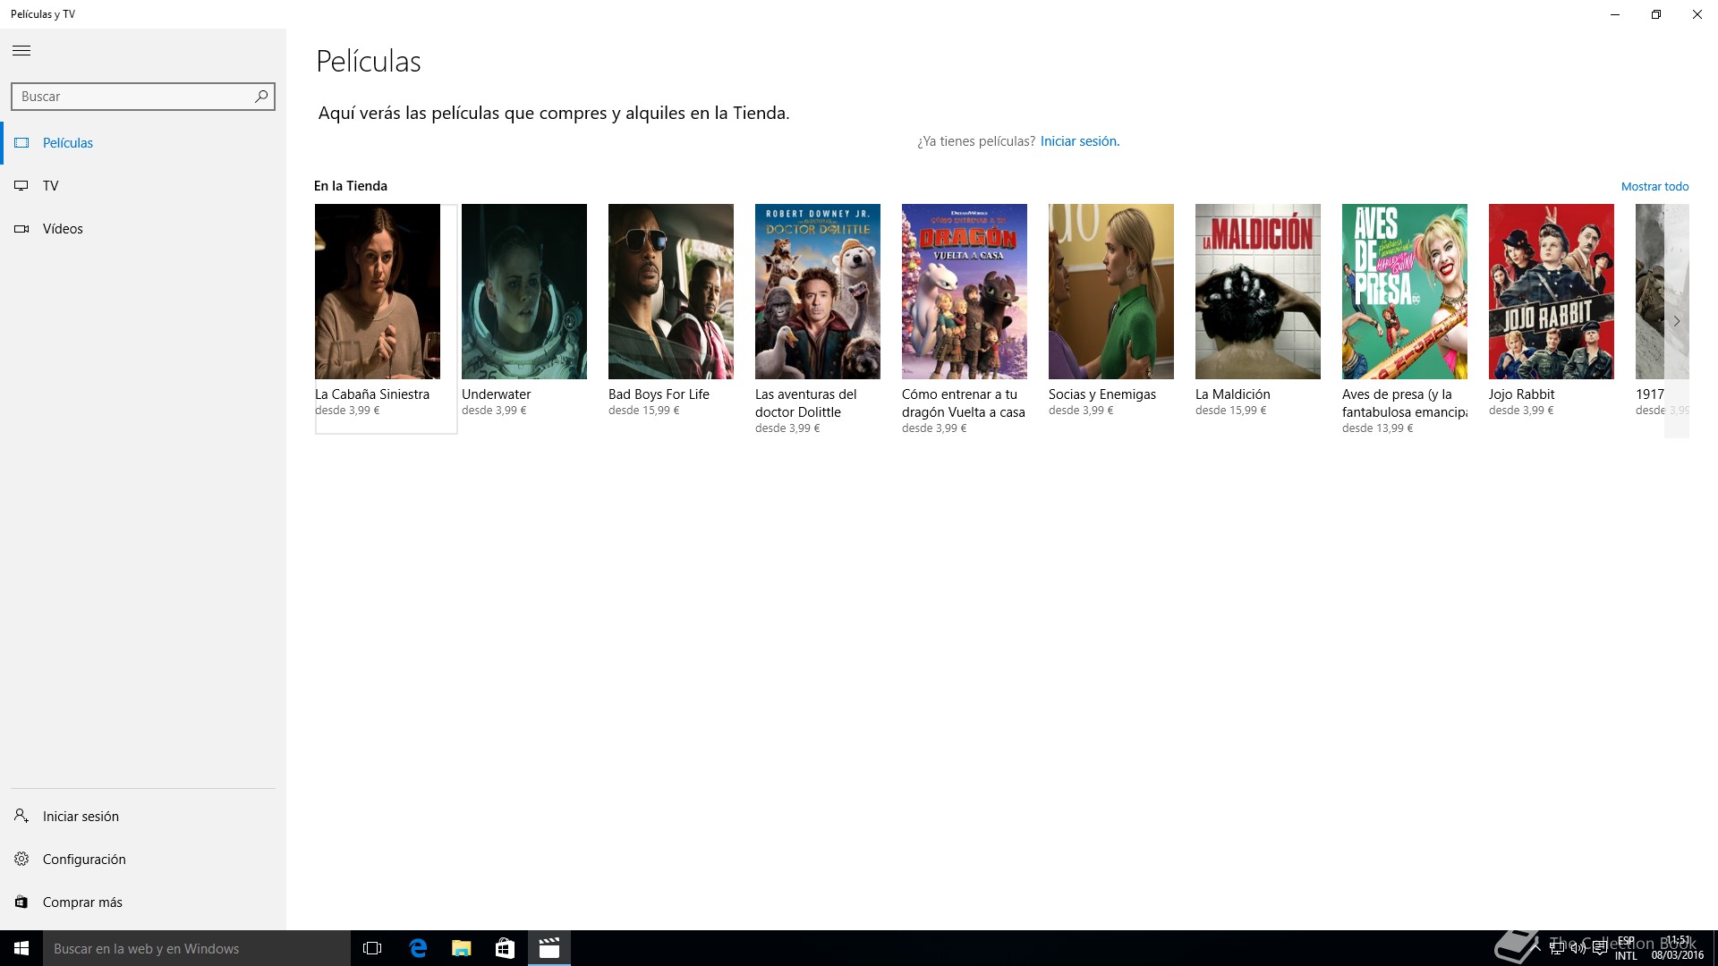The image size is (1718, 966).
Task: Open Task View from the taskbar
Action: click(x=372, y=948)
